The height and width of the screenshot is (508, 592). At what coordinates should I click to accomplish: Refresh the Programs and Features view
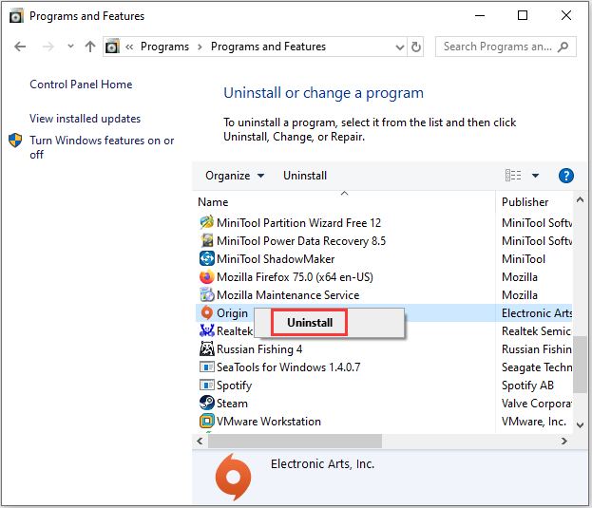point(416,47)
